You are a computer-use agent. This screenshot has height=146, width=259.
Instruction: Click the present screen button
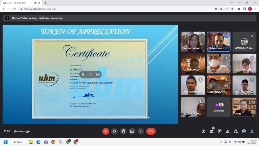tap(132, 131)
